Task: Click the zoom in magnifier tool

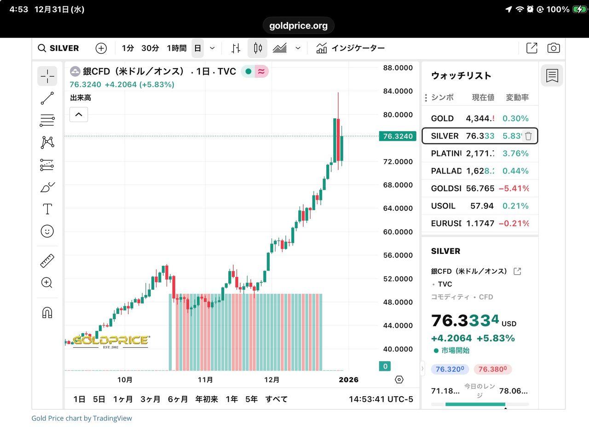Action: (47, 283)
